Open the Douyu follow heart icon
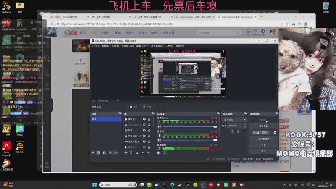Viewport: 336px width, 189px height. coord(255,32)
